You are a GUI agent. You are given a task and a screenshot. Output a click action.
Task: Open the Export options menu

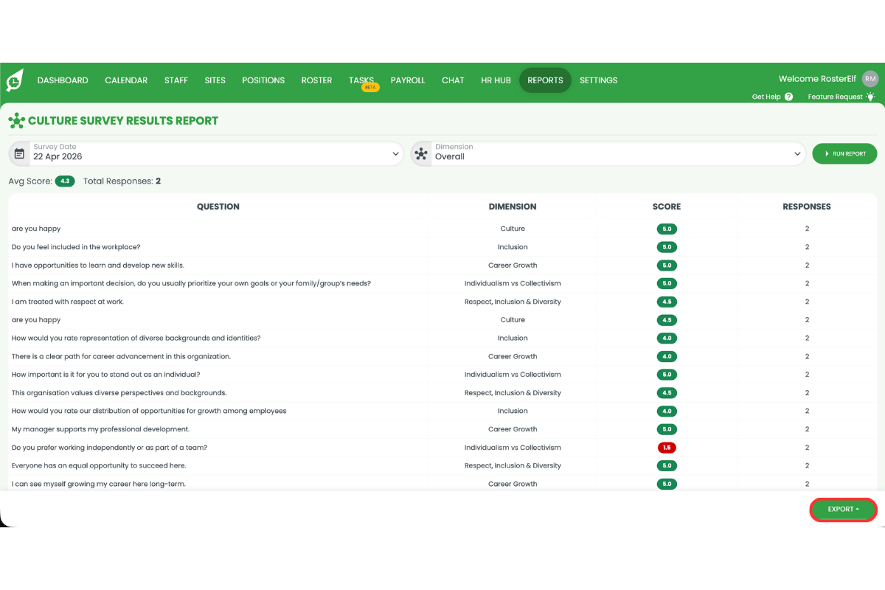tap(843, 510)
